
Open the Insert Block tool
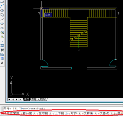pos(2,32)
